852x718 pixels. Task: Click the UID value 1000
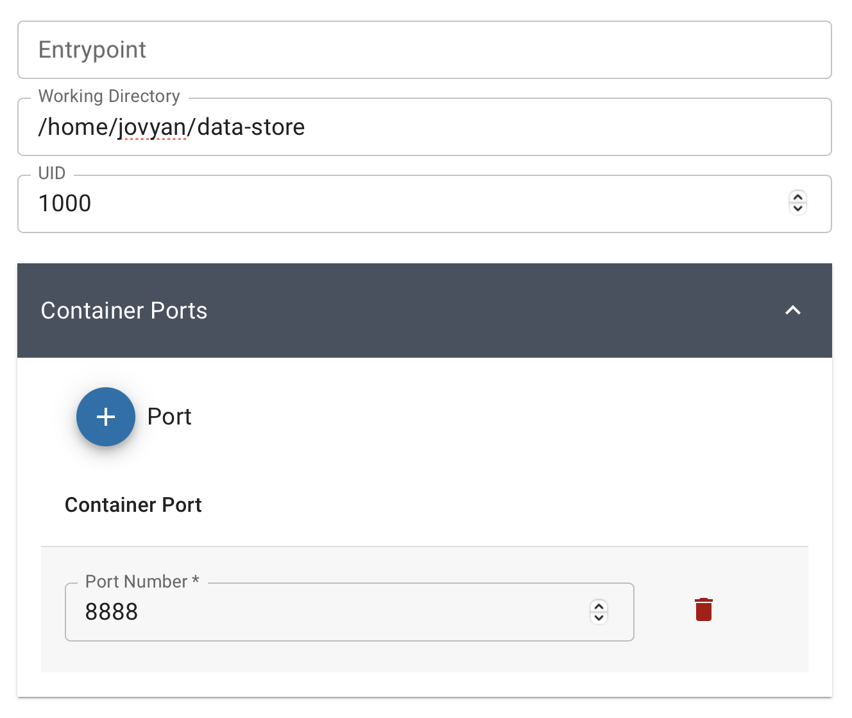(65, 204)
